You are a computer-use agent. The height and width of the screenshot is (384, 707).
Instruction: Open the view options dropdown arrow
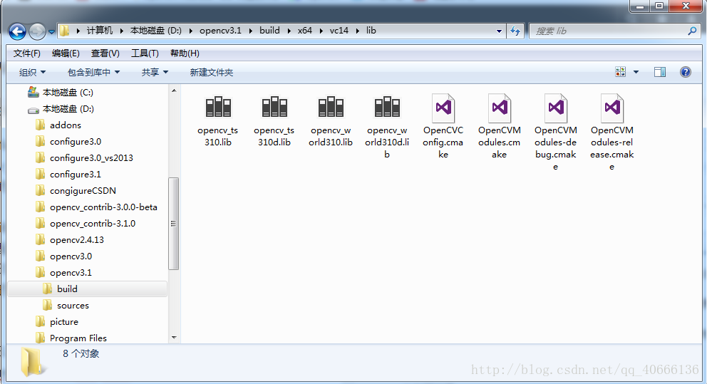[636, 72]
